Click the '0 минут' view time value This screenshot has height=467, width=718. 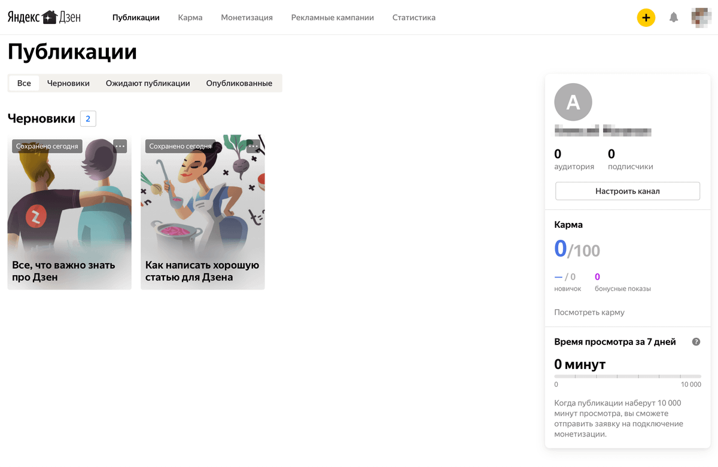[x=580, y=364]
